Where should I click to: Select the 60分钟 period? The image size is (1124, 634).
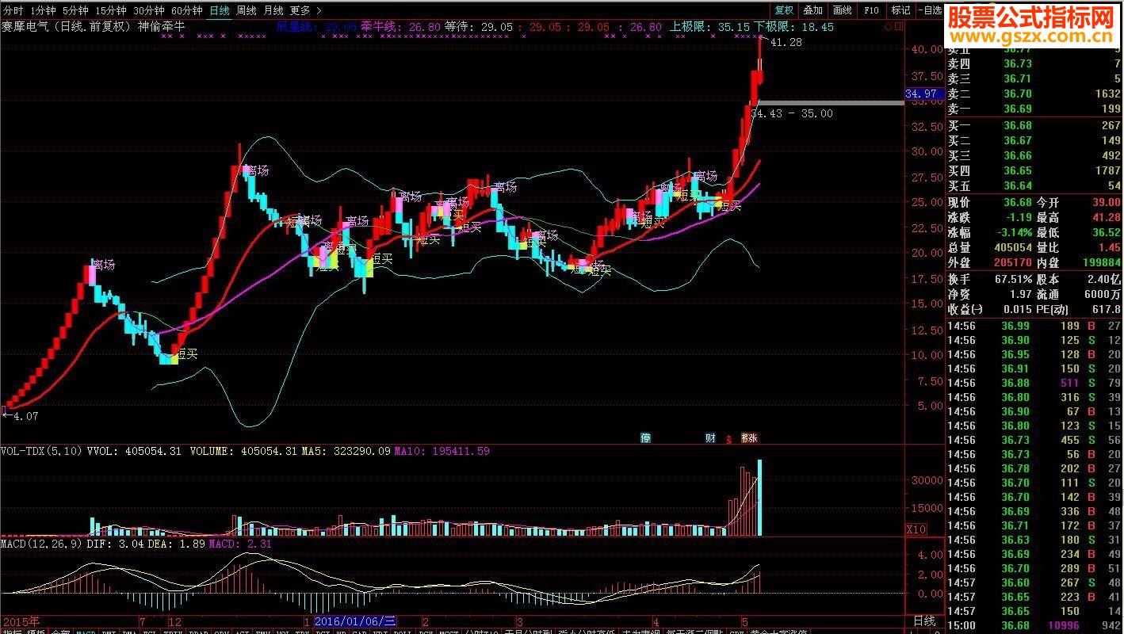point(186,10)
